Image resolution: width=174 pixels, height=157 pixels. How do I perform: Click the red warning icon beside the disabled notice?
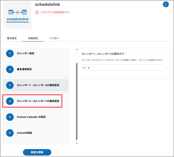(37, 12)
